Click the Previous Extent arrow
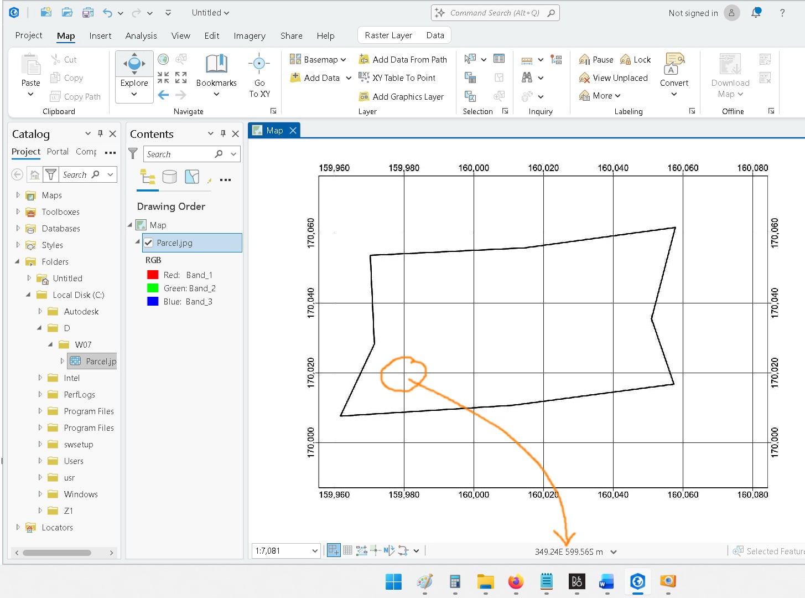This screenshot has width=805, height=598. click(163, 95)
